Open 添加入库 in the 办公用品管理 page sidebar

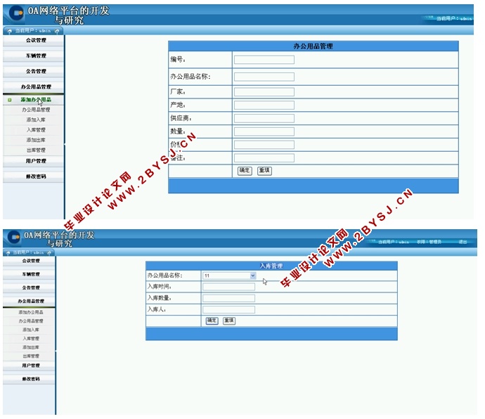tap(36, 120)
